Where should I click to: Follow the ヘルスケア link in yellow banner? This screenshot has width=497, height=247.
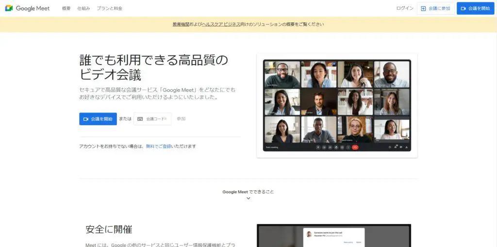click(x=212, y=24)
